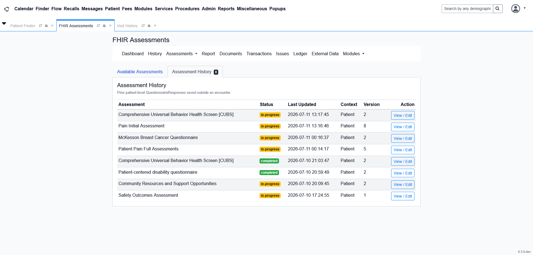This screenshot has width=533, height=255.
Task: Click the search magnifier icon button
Action: [x=498, y=9]
